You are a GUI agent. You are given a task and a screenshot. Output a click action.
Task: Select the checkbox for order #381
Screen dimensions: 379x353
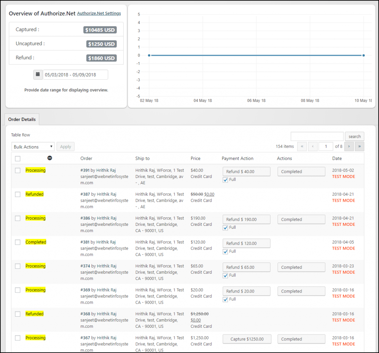click(18, 243)
